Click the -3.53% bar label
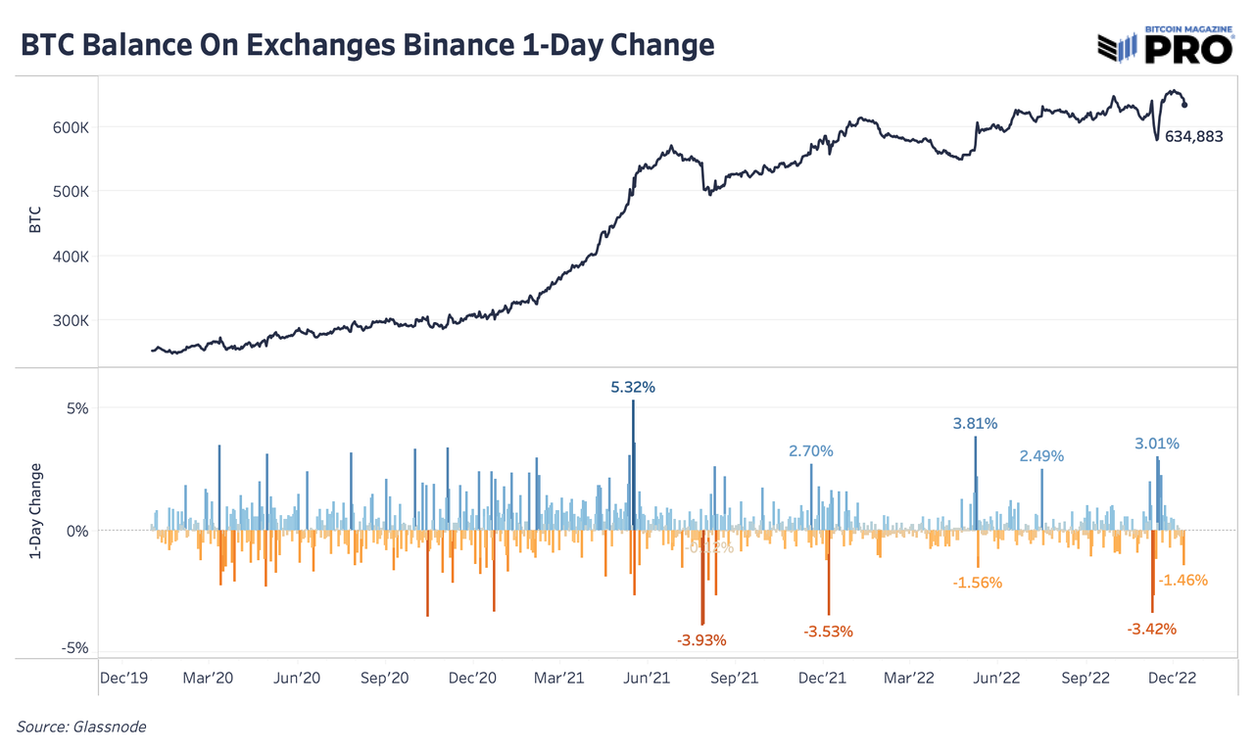Screen dimensions: 1254x752 coord(828,632)
